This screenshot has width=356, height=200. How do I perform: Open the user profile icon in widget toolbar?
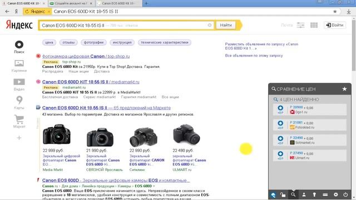(x=304, y=194)
